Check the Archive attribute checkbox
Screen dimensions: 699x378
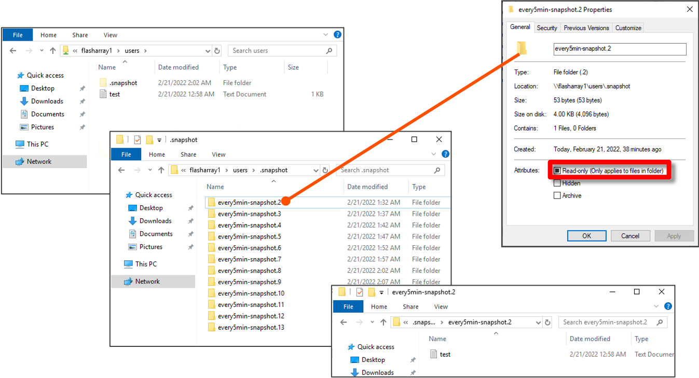(557, 195)
